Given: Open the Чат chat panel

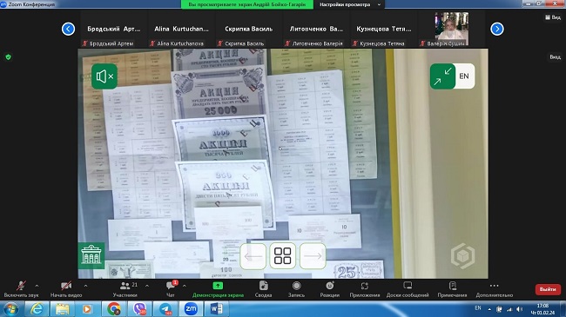Looking at the screenshot, I should coord(171,289).
